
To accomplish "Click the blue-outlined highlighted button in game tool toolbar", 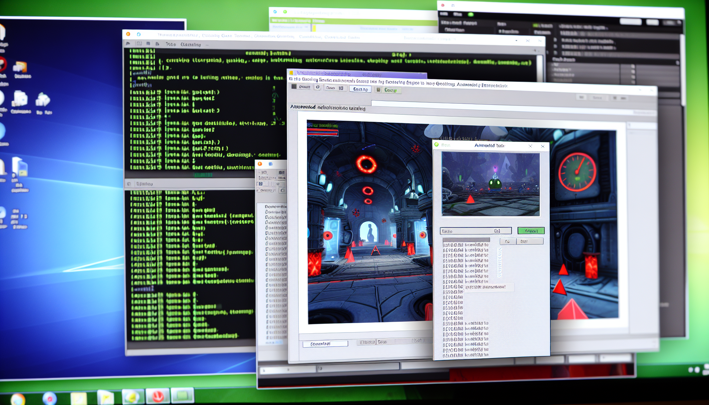I will pyautogui.click(x=360, y=89).
